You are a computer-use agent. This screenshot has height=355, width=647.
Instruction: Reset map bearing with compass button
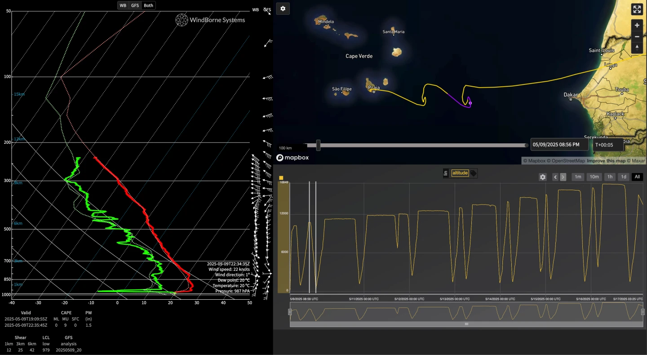point(637,48)
